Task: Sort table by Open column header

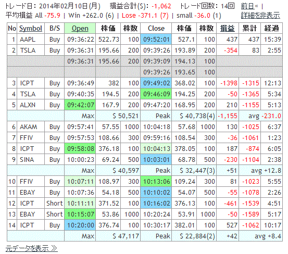Action: click(80, 28)
